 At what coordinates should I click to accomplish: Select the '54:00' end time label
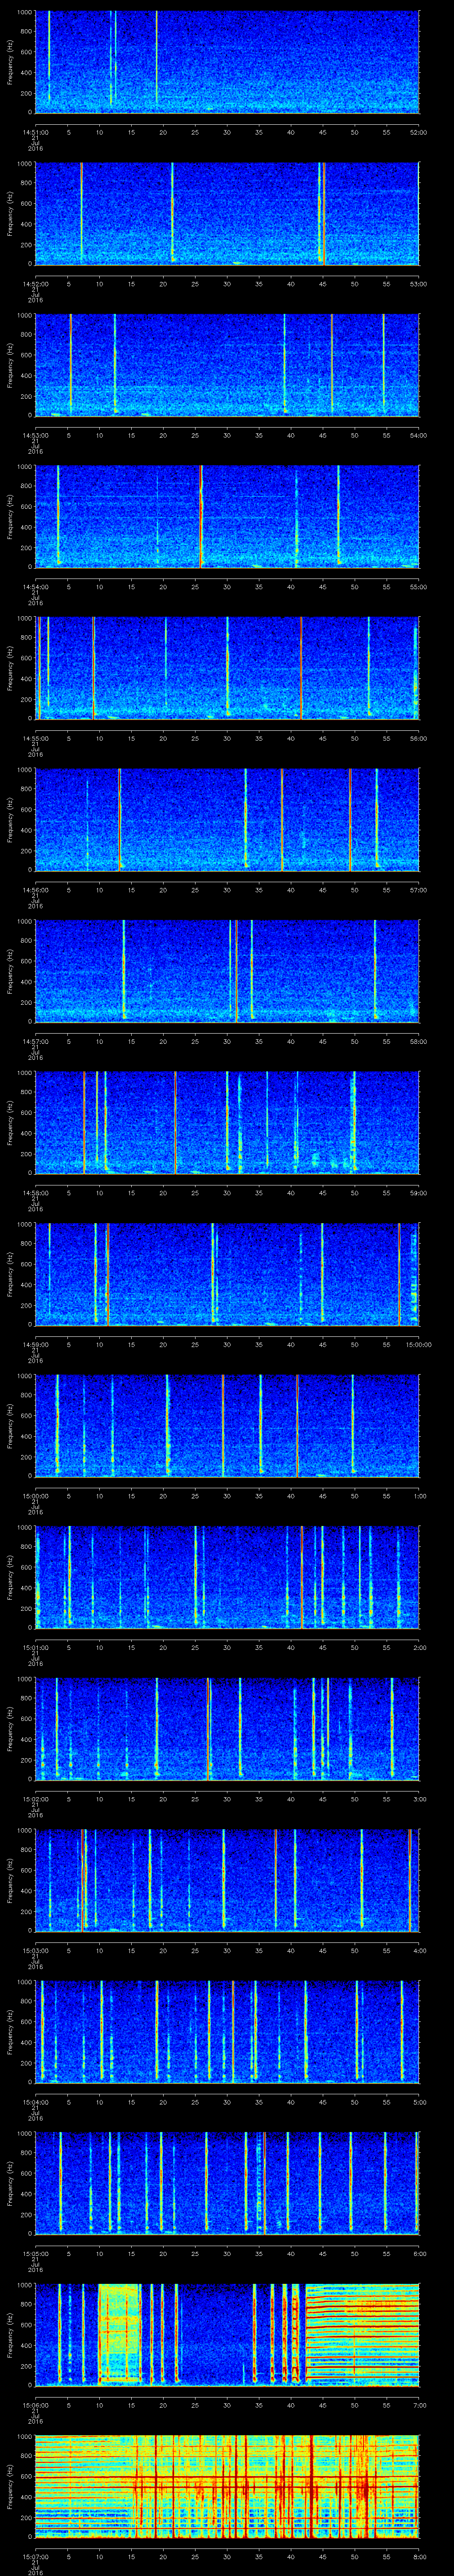click(419, 435)
